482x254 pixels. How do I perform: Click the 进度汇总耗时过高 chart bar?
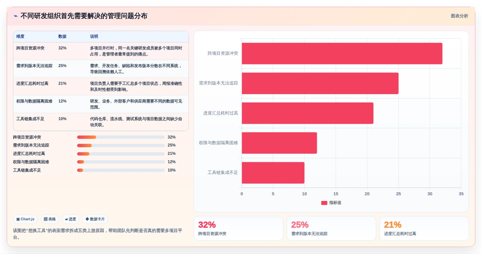click(x=307, y=113)
